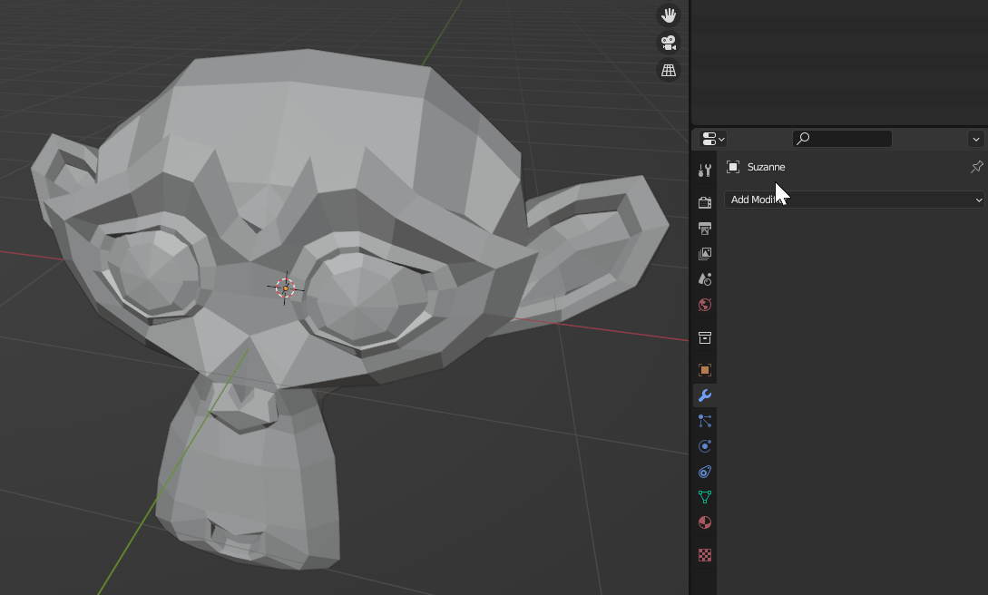Click the Suzanne object name label

pyautogui.click(x=767, y=167)
